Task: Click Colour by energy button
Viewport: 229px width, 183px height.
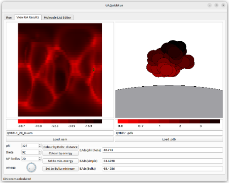Action: click(61, 153)
